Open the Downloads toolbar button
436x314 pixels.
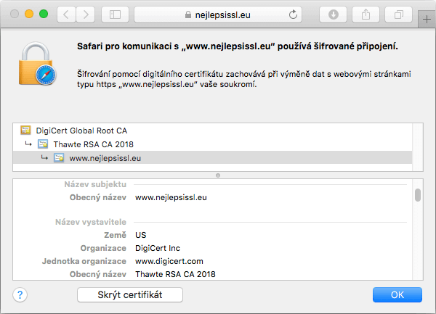click(333, 15)
